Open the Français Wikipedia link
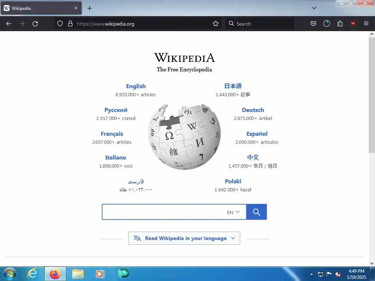 (112, 134)
